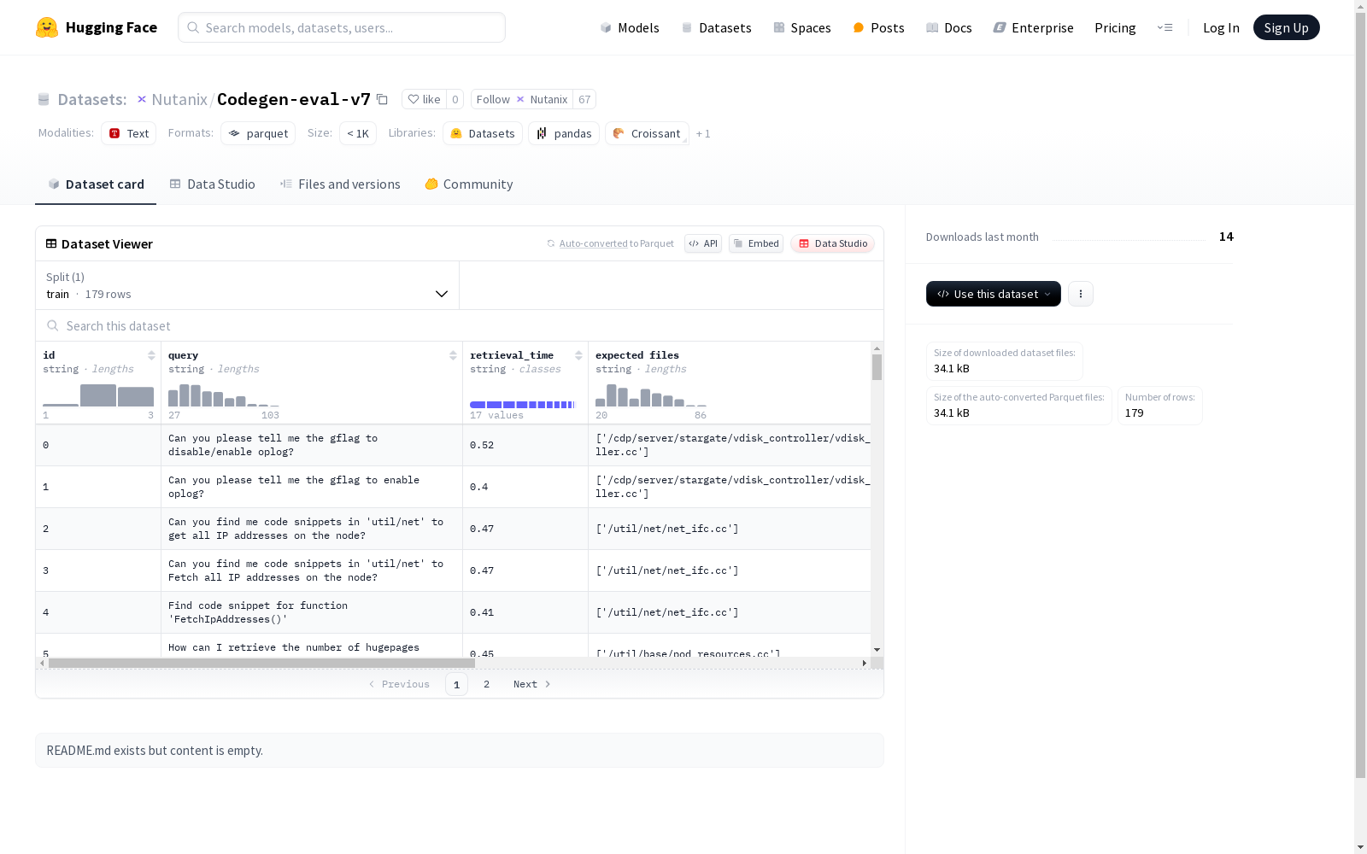The width and height of the screenshot is (1367, 854).
Task: Click the Size <1K tag
Action: (x=358, y=133)
